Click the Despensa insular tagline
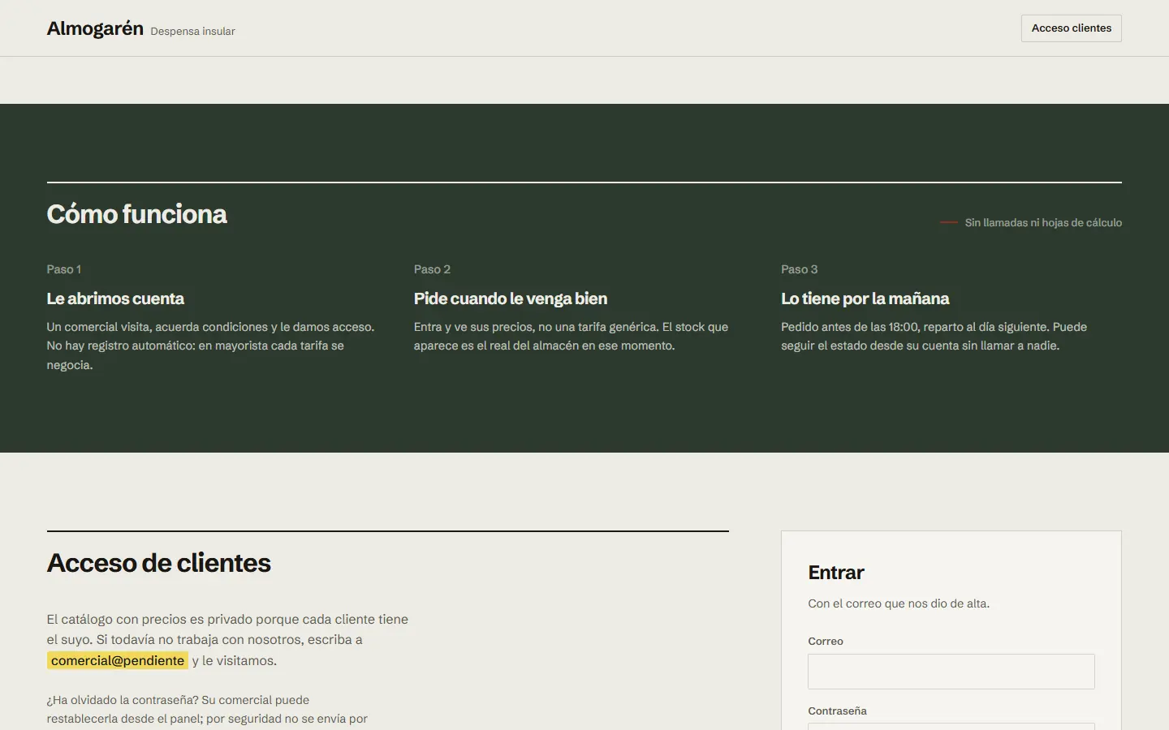The image size is (1169, 730). click(x=192, y=32)
